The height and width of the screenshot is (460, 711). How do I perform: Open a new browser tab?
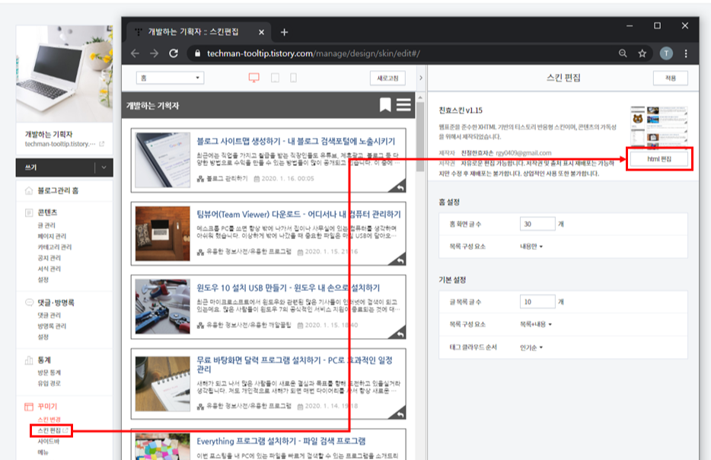(284, 32)
